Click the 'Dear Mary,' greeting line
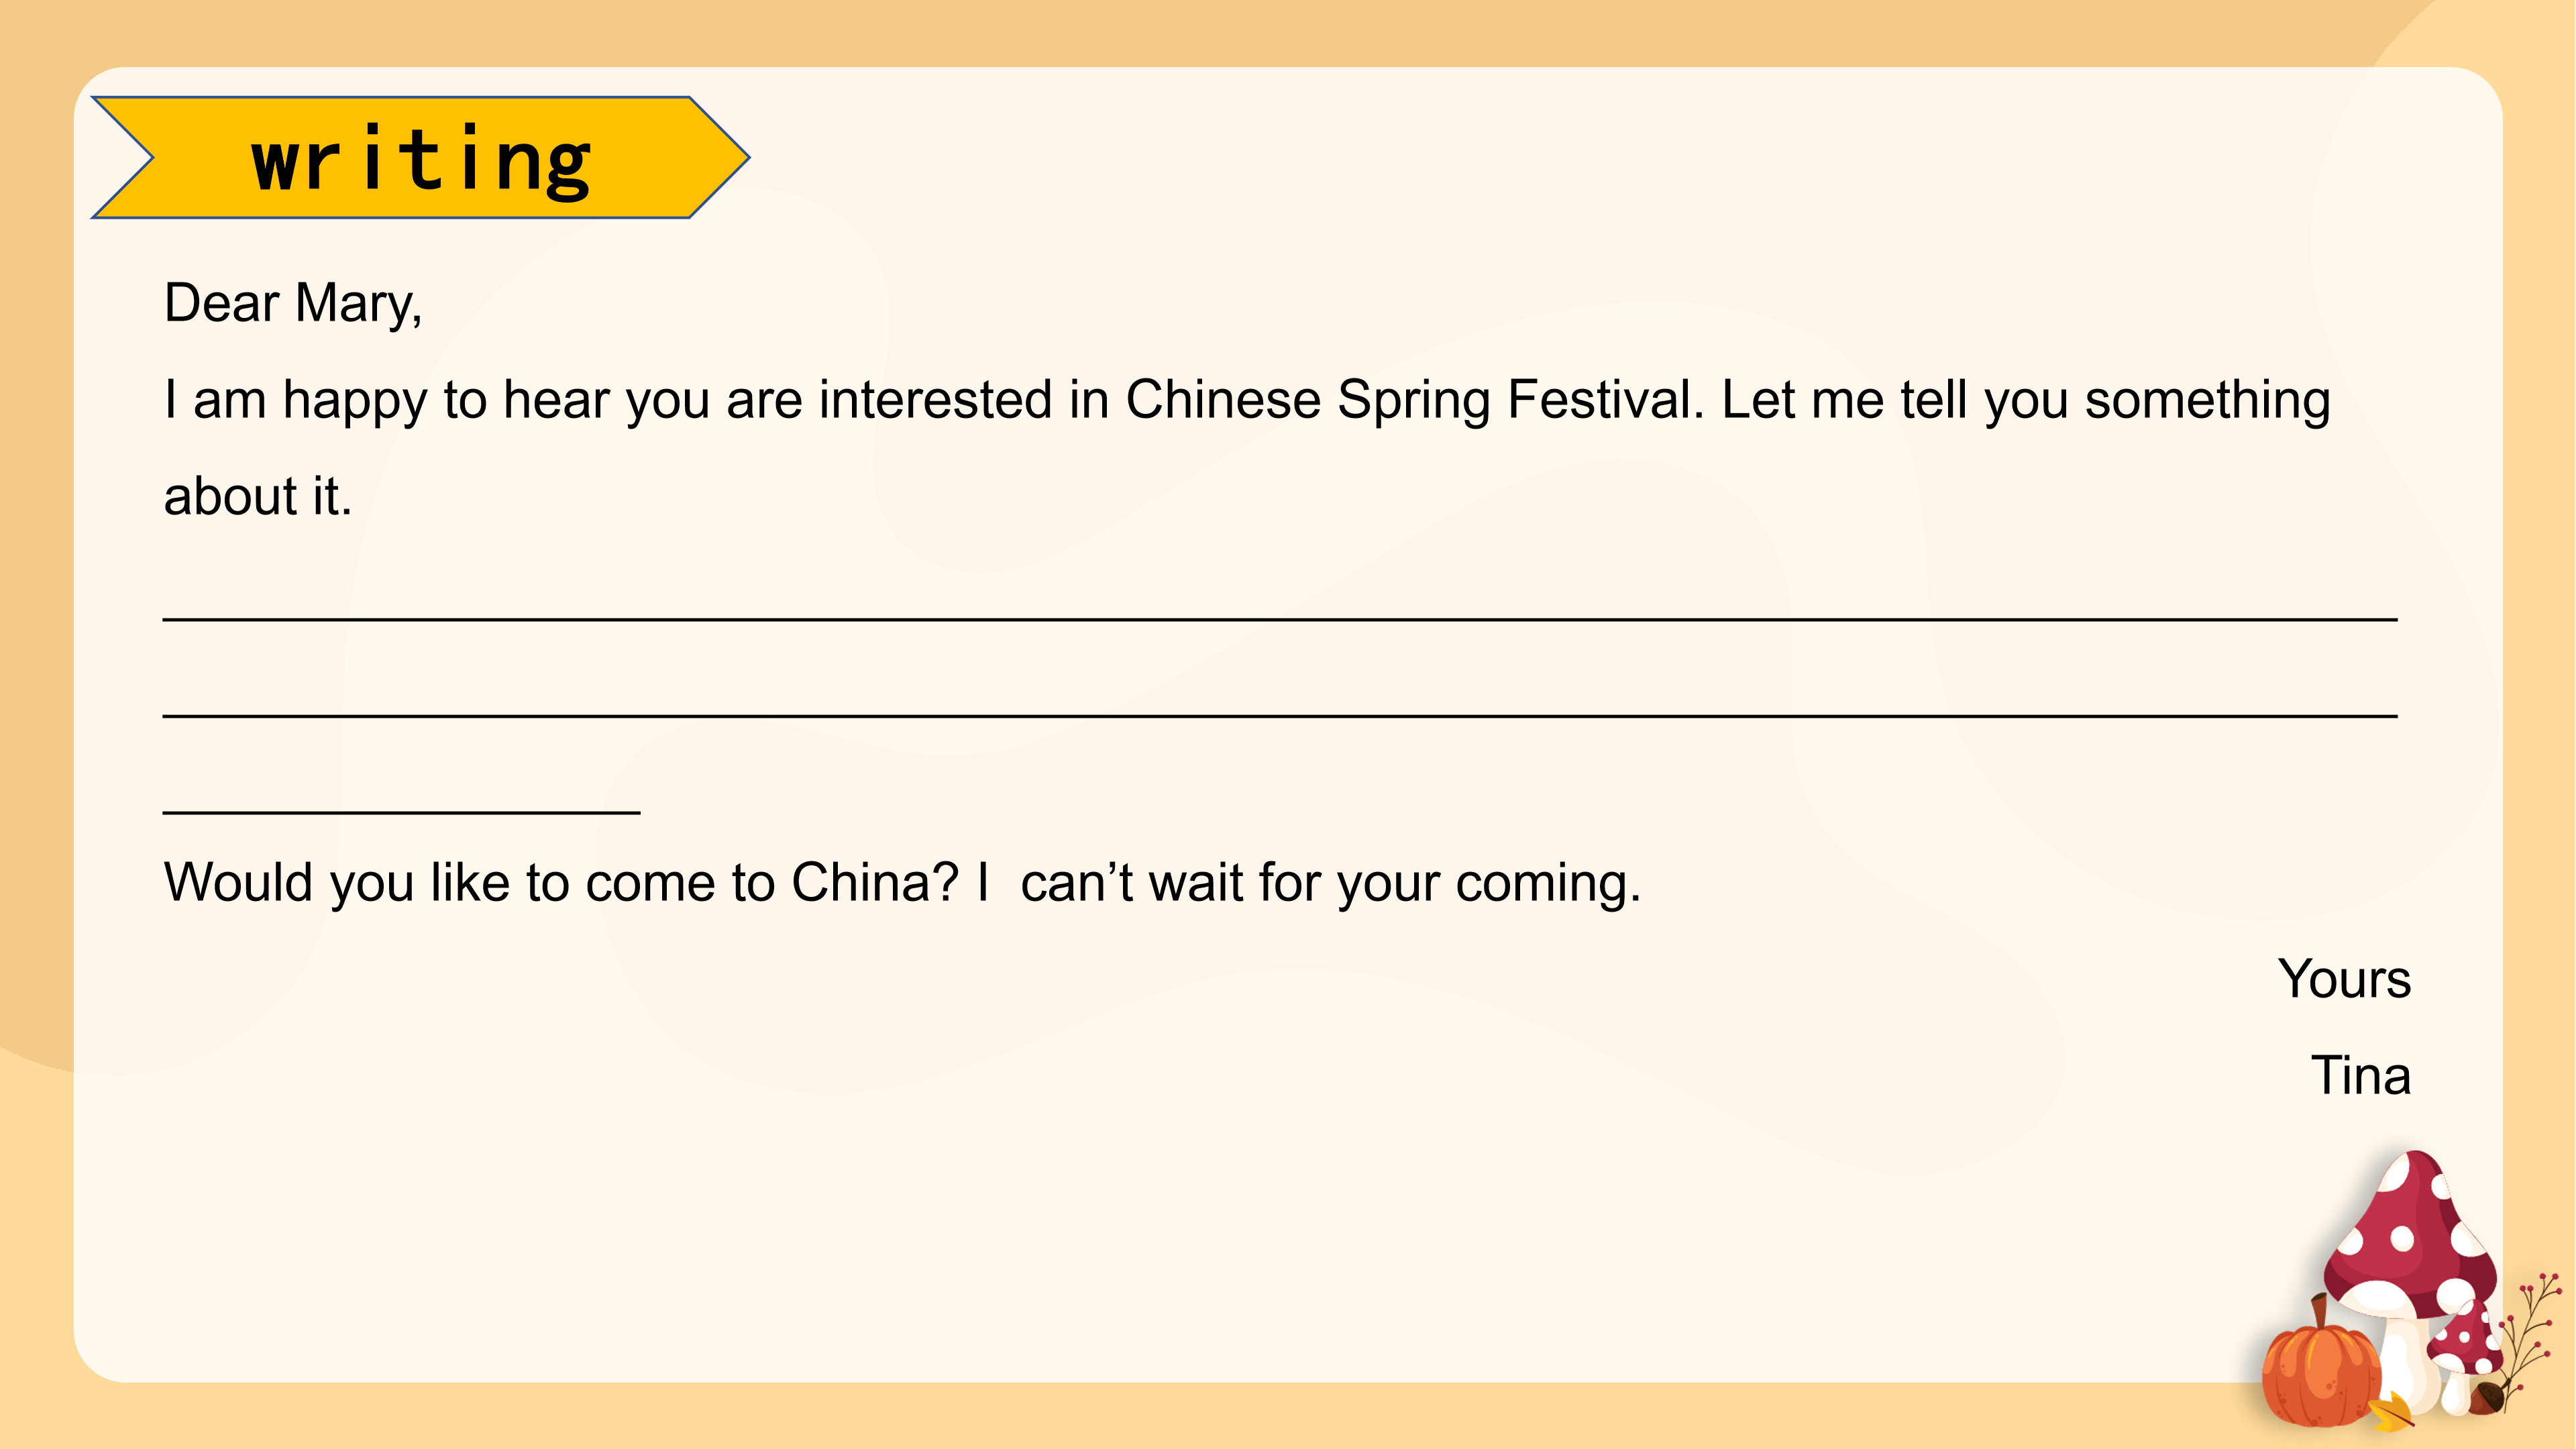This screenshot has height=1449, width=2576. [293, 303]
